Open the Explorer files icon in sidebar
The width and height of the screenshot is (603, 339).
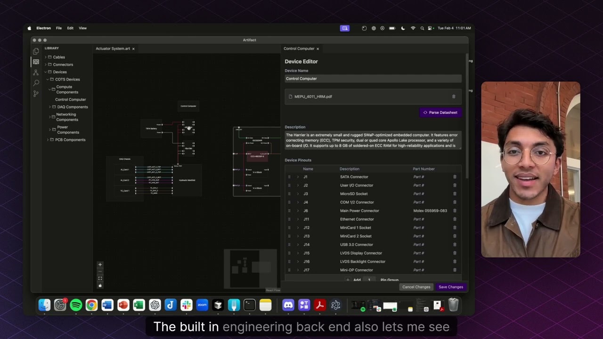pyautogui.click(x=36, y=51)
